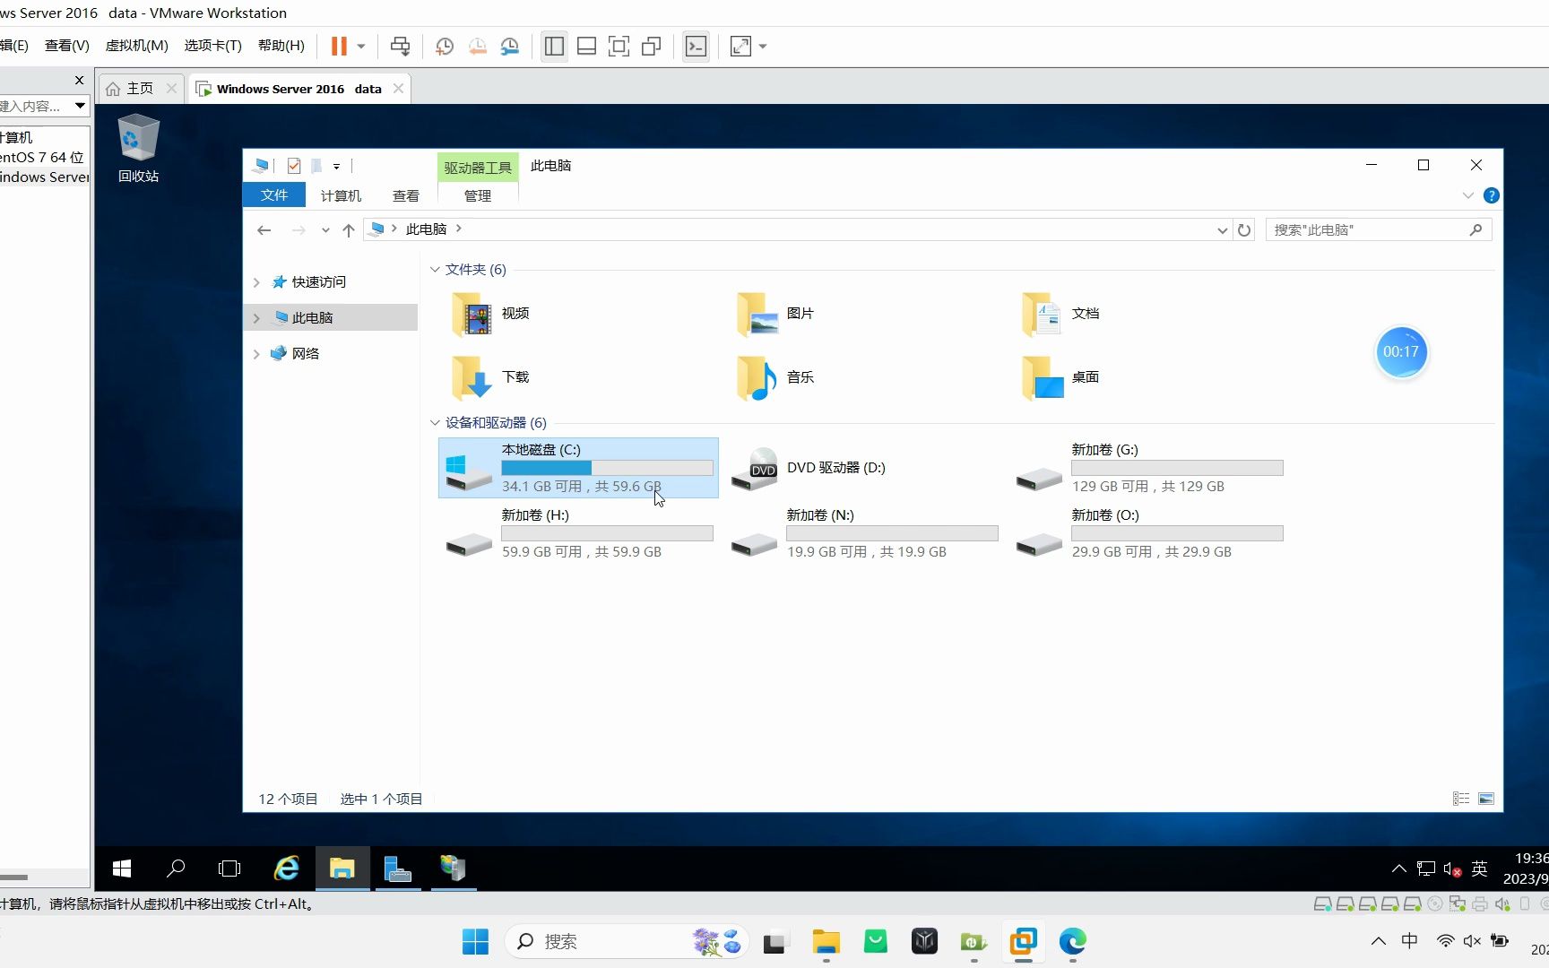1549x968 pixels.
Task: Select the Recycle Bin desktop icon
Action: 138,149
